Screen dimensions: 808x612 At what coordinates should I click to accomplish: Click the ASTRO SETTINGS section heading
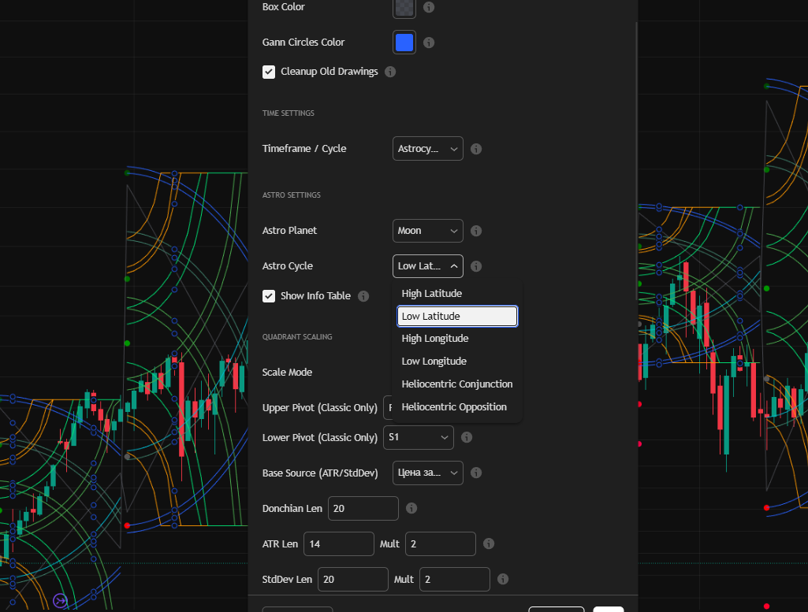pos(292,195)
